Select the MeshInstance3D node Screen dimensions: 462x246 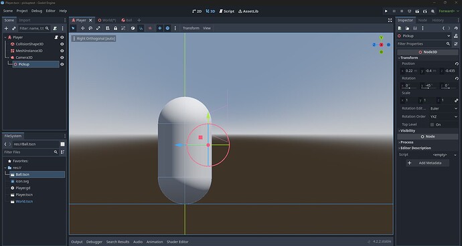point(29,51)
